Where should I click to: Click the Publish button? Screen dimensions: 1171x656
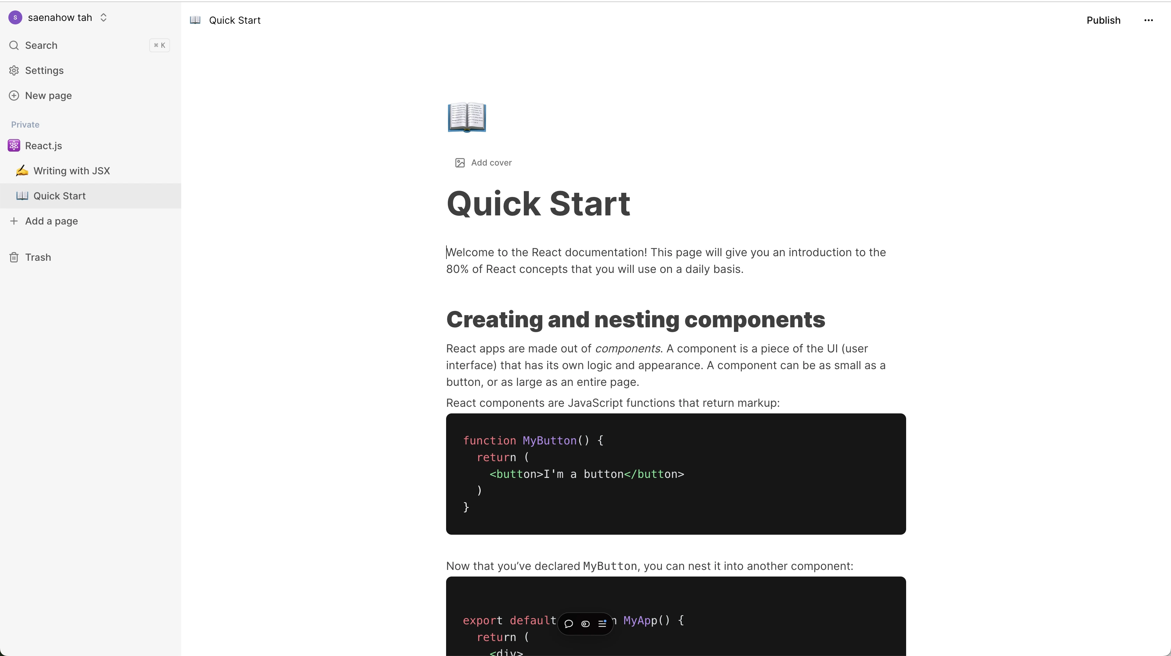(x=1103, y=20)
